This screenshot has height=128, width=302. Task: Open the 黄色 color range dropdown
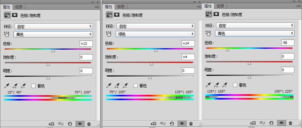(53, 35)
